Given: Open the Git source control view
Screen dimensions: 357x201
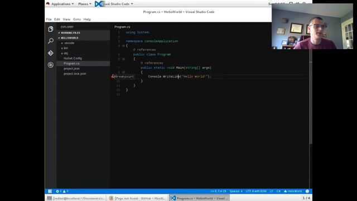Looking at the screenshot, I should click(51, 53).
